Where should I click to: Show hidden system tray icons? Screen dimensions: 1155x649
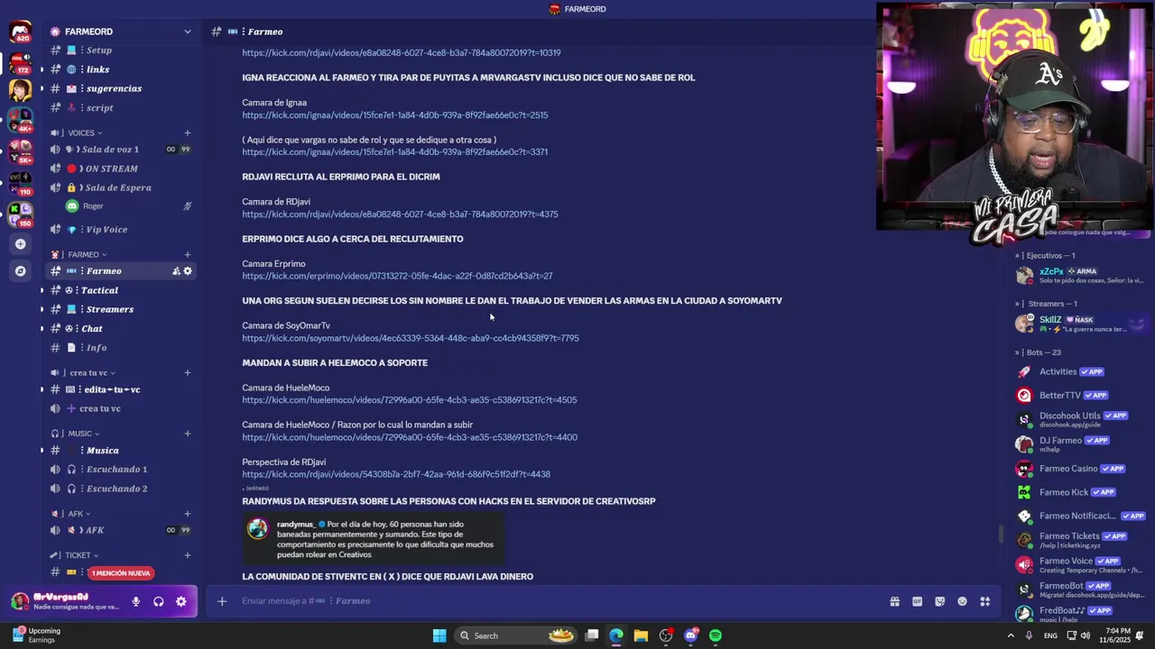1010,635
